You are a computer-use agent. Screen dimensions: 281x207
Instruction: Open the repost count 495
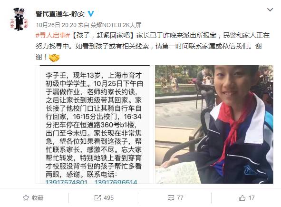[x=108, y=198]
